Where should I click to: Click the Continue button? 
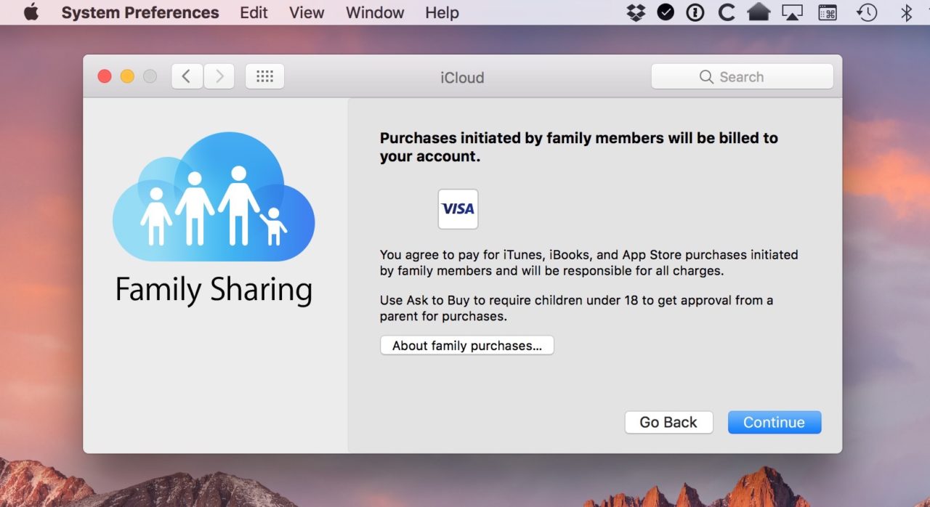point(775,422)
